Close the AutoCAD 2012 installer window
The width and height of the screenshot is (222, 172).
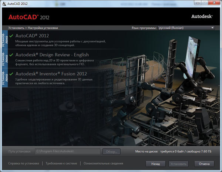click(x=214, y=3)
